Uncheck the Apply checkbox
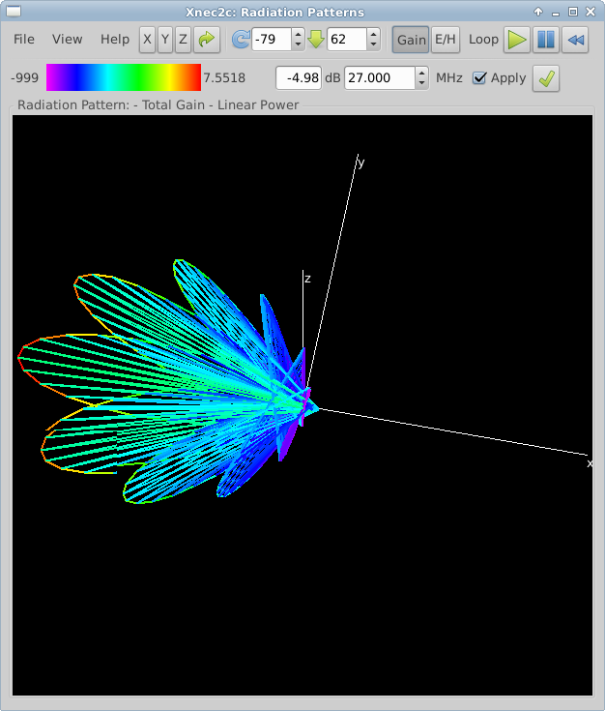Viewport: 605px width, 711px height. [479, 78]
